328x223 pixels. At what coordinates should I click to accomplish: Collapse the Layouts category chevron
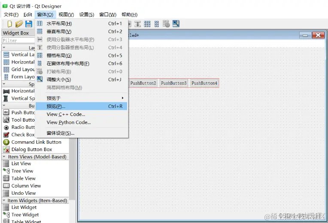tap(4, 48)
